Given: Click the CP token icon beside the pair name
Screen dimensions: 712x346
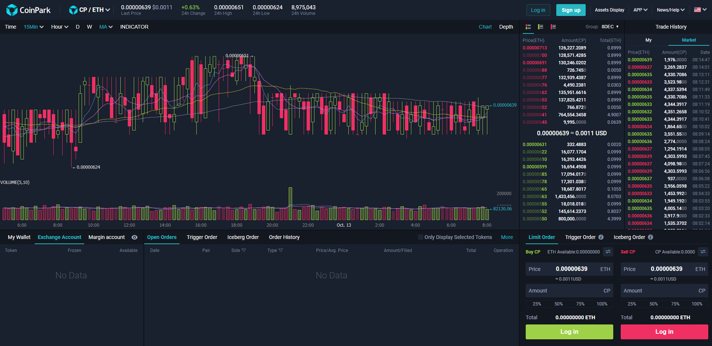Looking at the screenshot, I should tap(73, 10).
